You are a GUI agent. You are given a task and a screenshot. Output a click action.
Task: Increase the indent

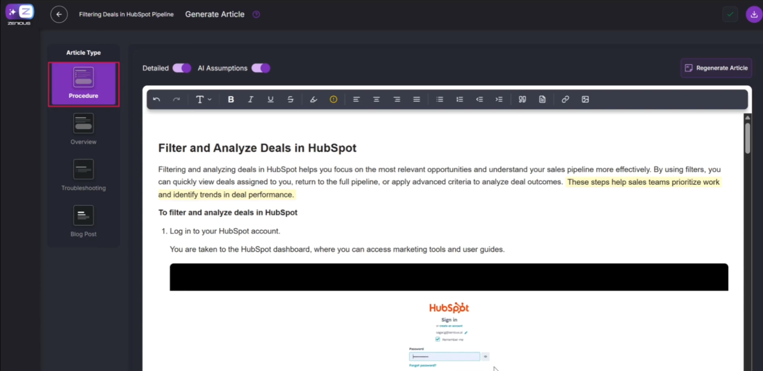tap(499, 100)
